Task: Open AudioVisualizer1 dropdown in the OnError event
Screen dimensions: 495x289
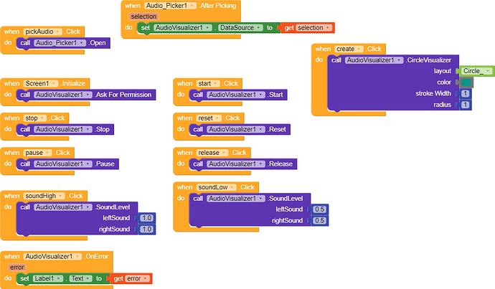Action: tap(52, 257)
